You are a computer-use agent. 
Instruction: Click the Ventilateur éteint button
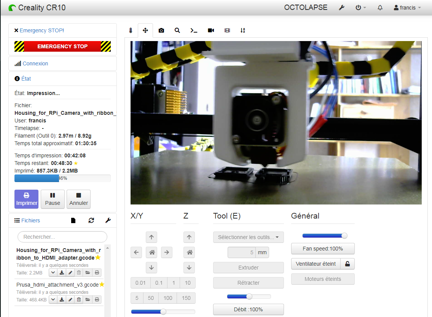[x=316, y=264]
